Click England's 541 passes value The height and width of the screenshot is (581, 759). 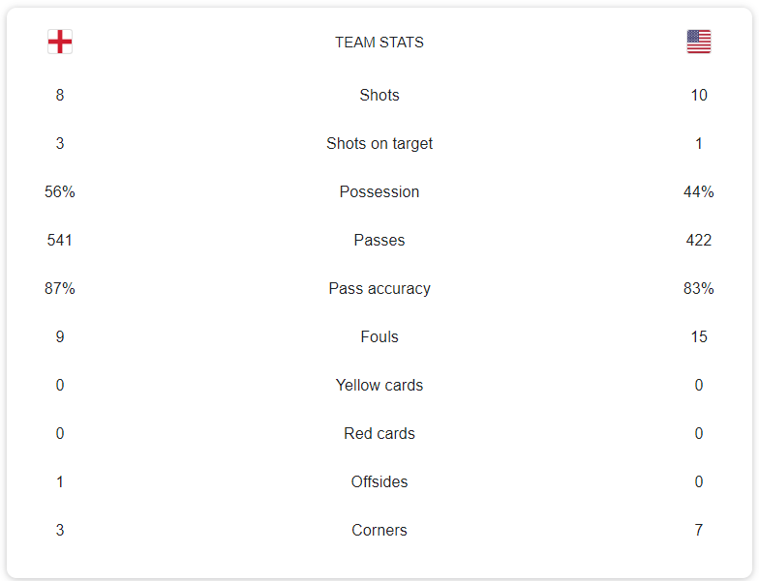point(60,240)
